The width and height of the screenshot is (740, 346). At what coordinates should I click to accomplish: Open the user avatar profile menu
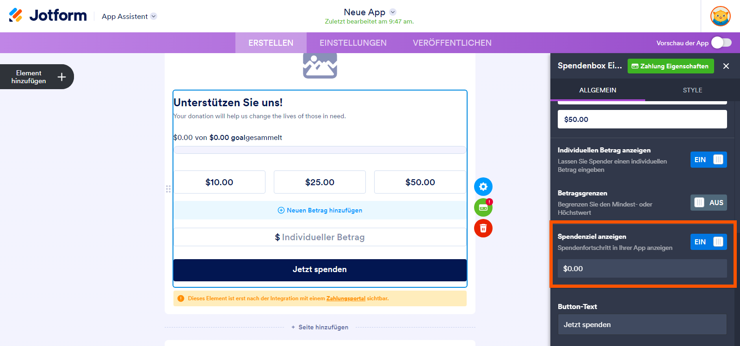click(720, 16)
